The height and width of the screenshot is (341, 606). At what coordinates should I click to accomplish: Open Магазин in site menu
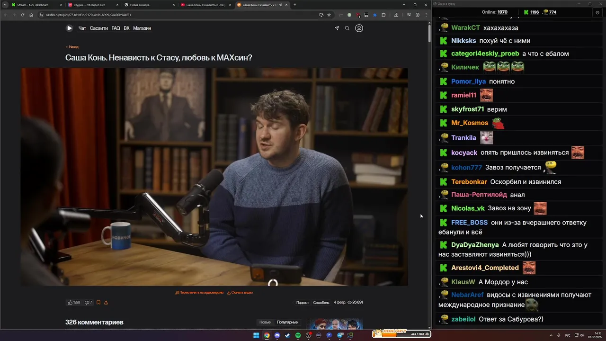coord(142,28)
